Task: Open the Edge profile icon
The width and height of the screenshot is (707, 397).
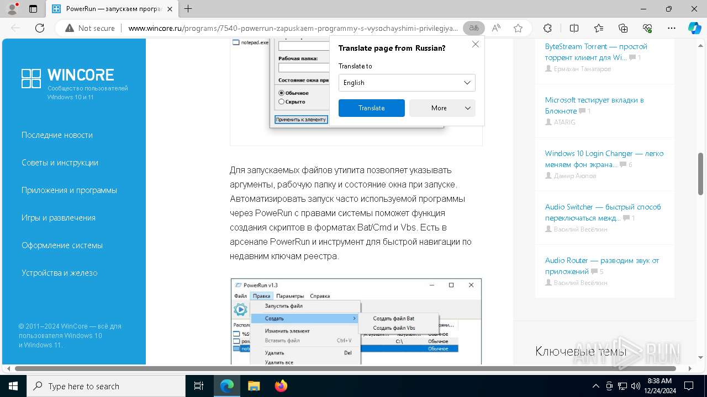Action: click(12, 9)
